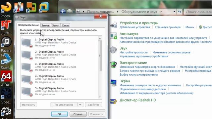This screenshot has width=212, height=119.
Task: Click Оборудование и звук breadcrumb
Action: (139, 12)
